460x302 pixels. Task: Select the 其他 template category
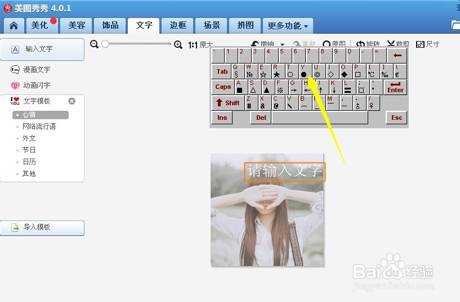click(29, 174)
